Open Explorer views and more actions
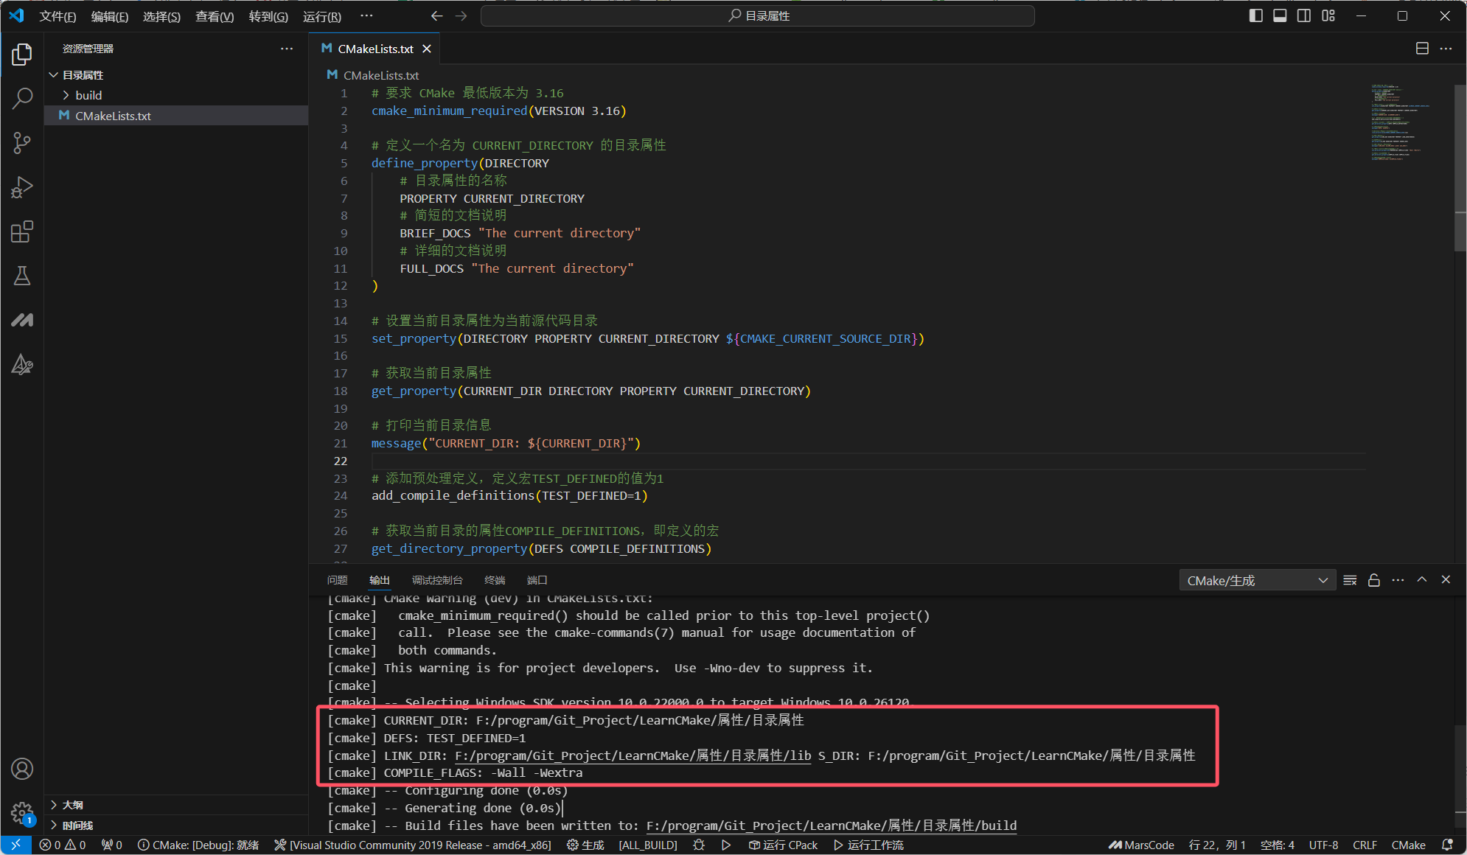1467x855 pixels. click(287, 49)
